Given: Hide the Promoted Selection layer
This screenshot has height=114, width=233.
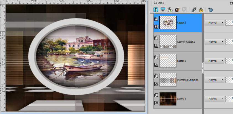Looking at the screenshot, I should (156, 84).
